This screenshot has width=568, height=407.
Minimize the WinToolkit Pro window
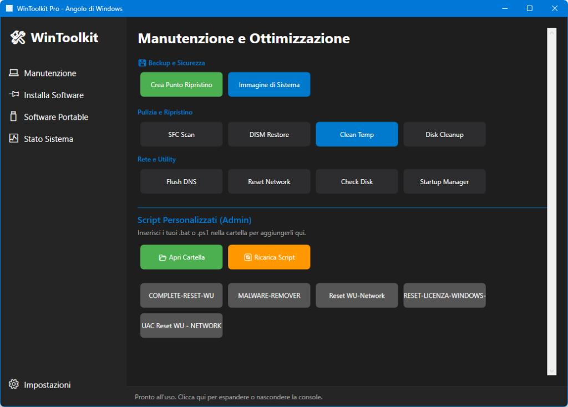[505, 8]
